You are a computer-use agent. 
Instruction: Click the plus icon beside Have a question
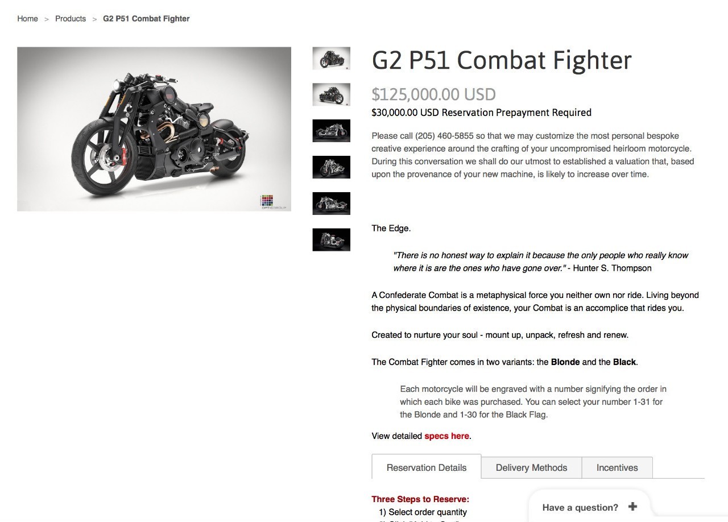(632, 507)
